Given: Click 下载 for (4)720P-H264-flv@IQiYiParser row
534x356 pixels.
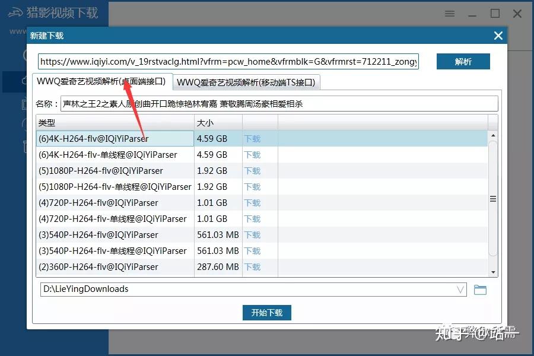Looking at the screenshot, I should pos(252,203).
